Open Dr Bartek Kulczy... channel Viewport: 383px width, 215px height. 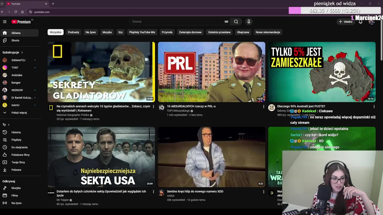(19, 98)
